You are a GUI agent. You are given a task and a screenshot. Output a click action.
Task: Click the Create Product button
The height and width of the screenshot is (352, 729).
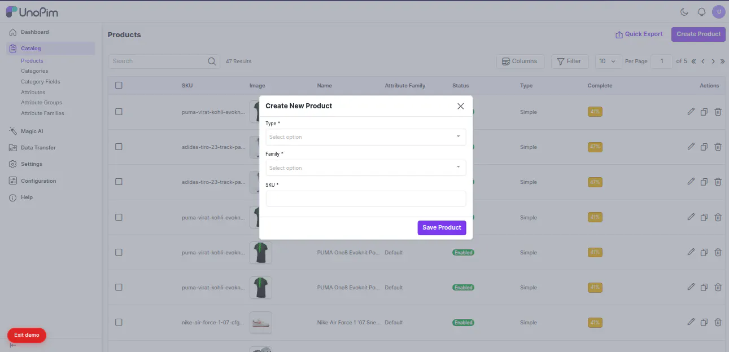coord(699,34)
